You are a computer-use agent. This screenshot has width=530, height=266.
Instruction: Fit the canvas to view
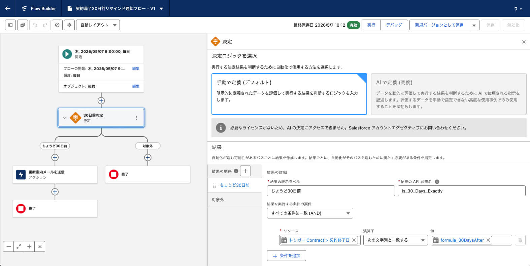[x=19, y=246]
